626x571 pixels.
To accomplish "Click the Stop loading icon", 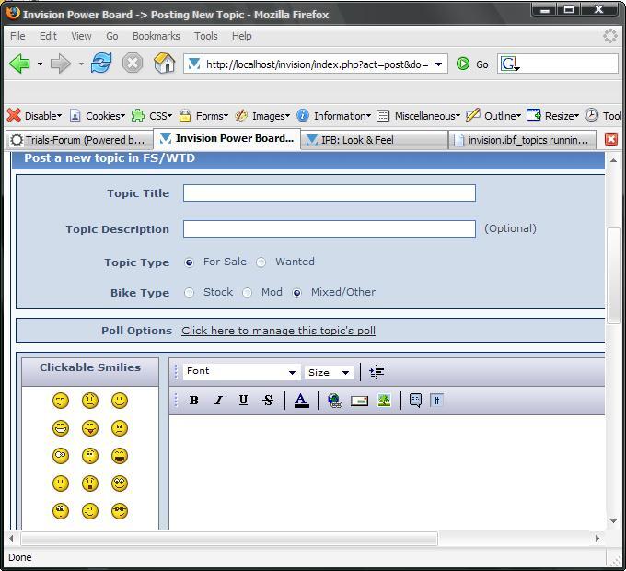I will coord(133,64).
